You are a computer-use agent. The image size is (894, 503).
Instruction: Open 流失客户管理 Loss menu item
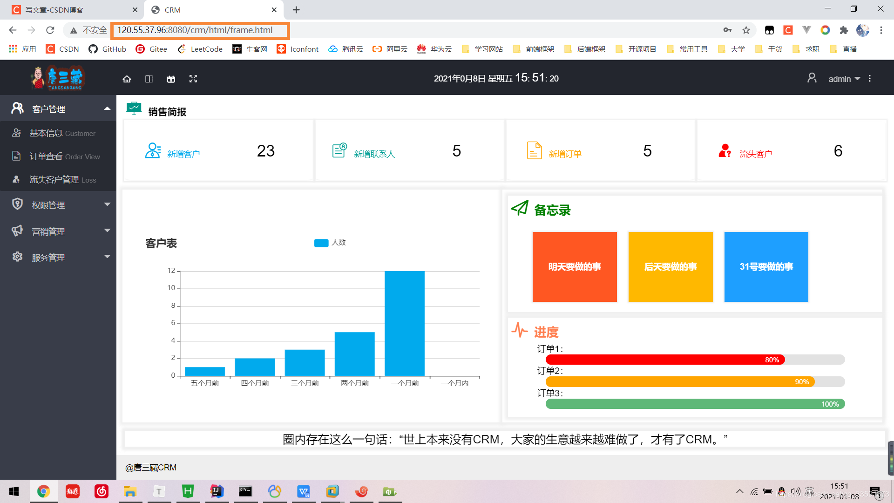(x=62, y=180)
